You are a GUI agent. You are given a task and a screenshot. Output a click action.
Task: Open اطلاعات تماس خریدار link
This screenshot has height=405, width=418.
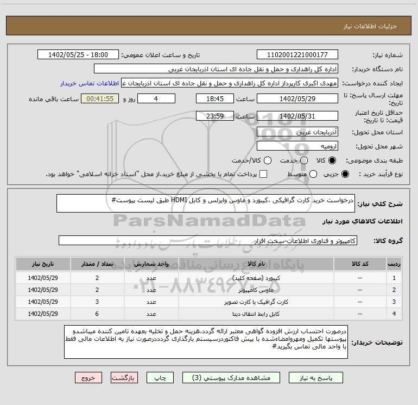click(x=90, y=83)
